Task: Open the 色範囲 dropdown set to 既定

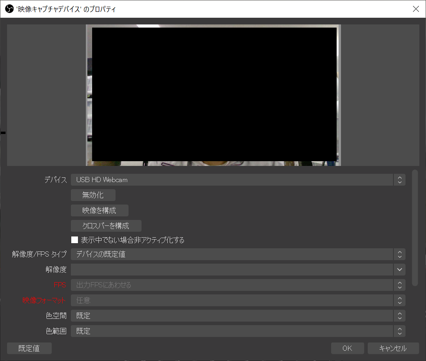Action: pyautogui.click(x=232, y=331)
